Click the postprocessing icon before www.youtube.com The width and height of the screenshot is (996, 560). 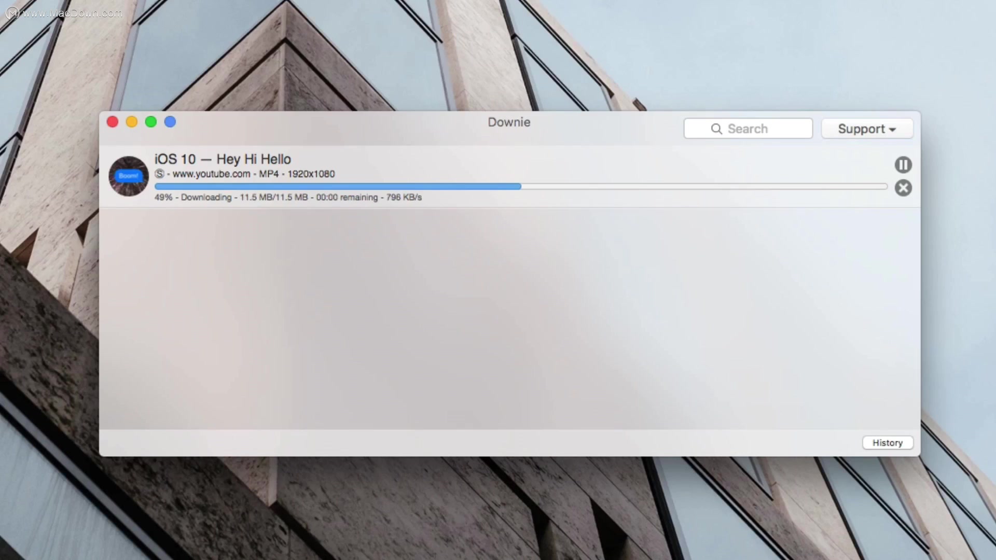click(159, 174)
